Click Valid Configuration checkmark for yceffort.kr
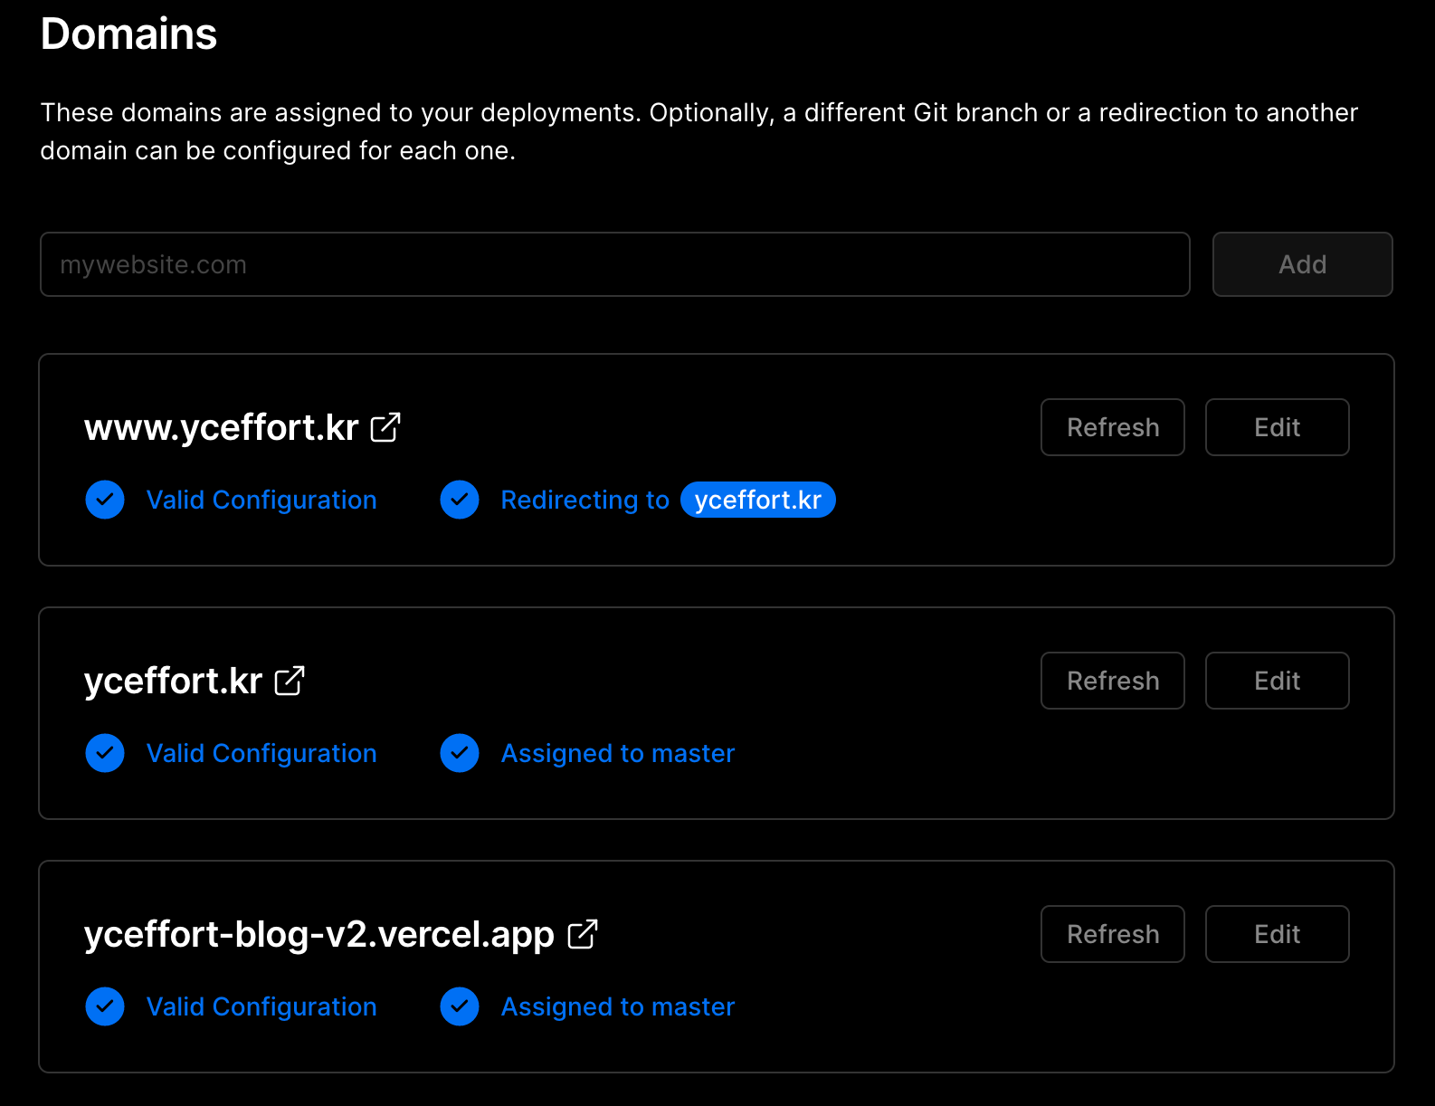The height and width of the screenshot is (1106, 1435). tap(105, 753)
